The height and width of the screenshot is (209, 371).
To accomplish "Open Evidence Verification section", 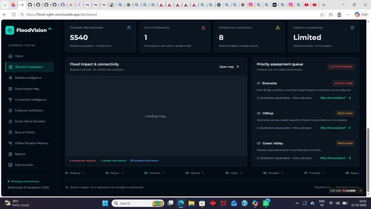I will pos(29,111).
